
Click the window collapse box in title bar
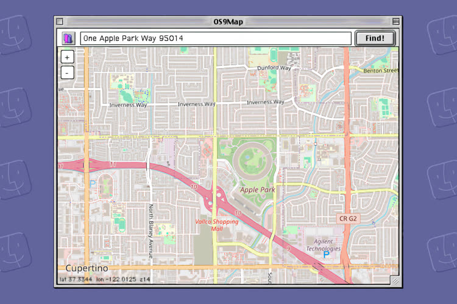pyautogui.click(x=396, y=21)
